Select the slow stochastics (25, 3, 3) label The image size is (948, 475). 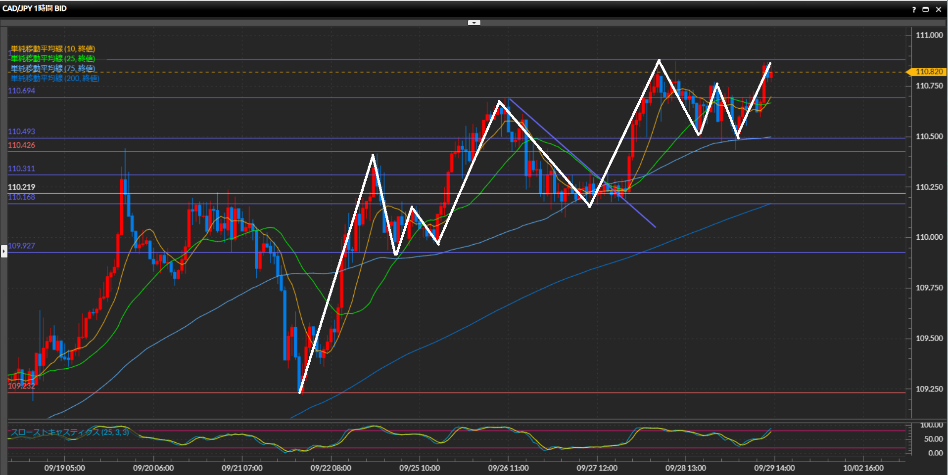70,432
